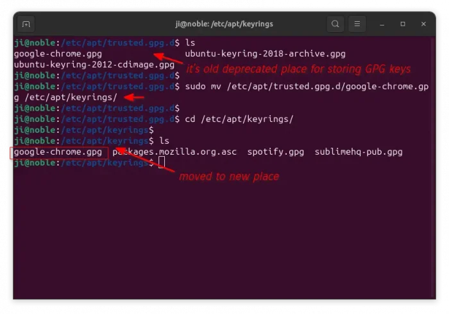Click ubuntu-keyring-2018-archive.gpg file name
The image size is (449, 314).
point(265,54)
